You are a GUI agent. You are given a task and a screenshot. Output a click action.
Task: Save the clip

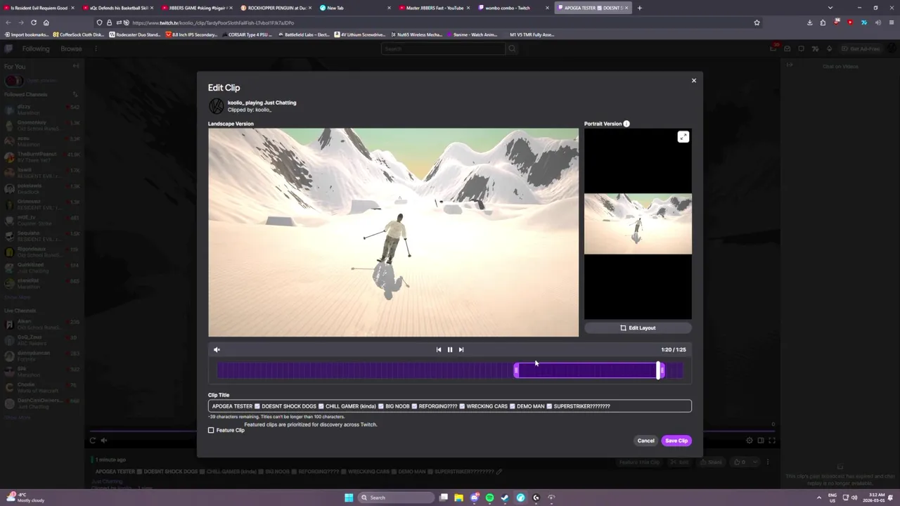point(676,441)
